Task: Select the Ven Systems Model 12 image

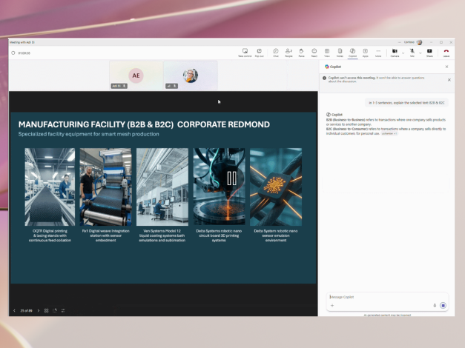Action: 162,187
